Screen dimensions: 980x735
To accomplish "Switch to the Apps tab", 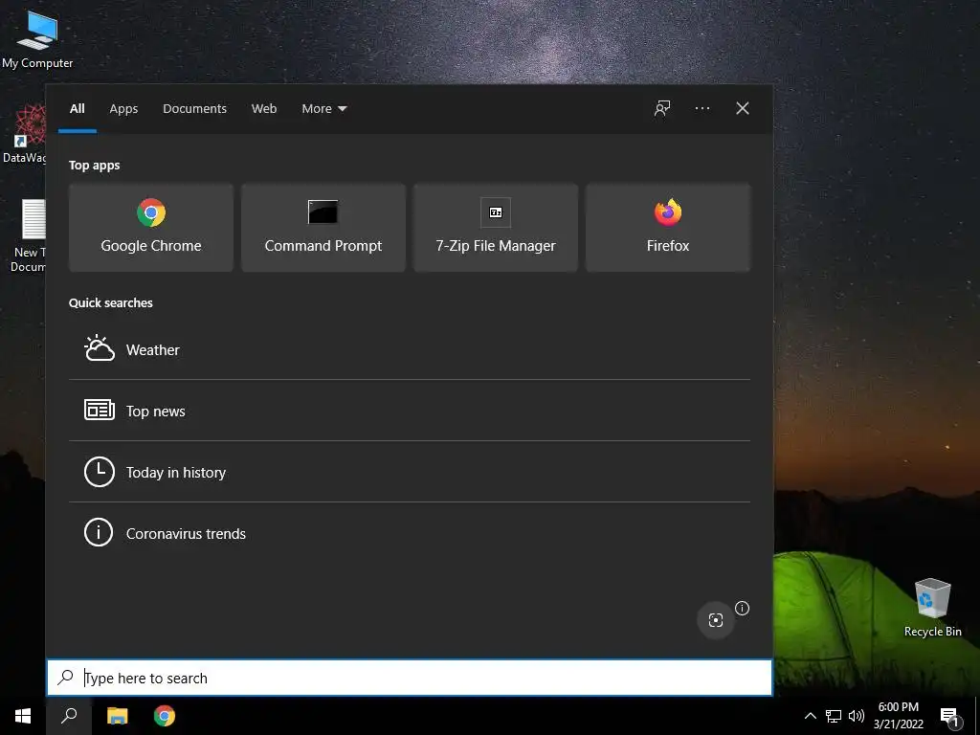I will pos(123,109).
